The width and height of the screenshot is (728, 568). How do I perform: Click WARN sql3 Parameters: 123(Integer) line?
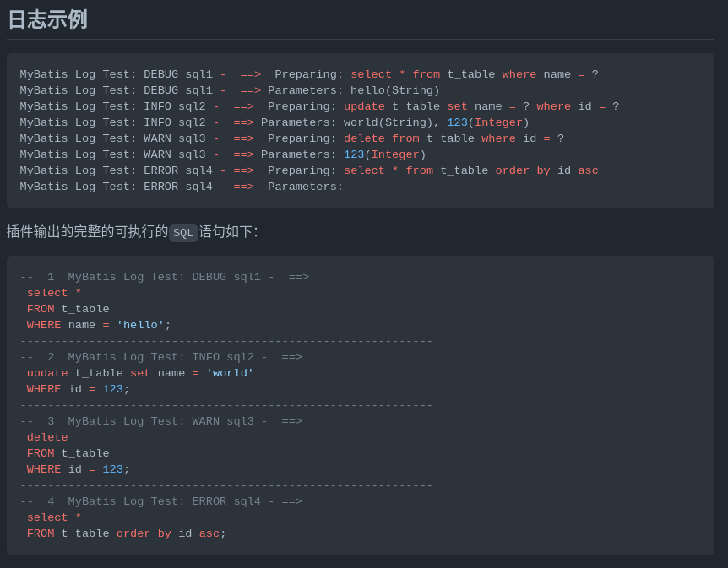pyautogui.click(x=222, y=154)
